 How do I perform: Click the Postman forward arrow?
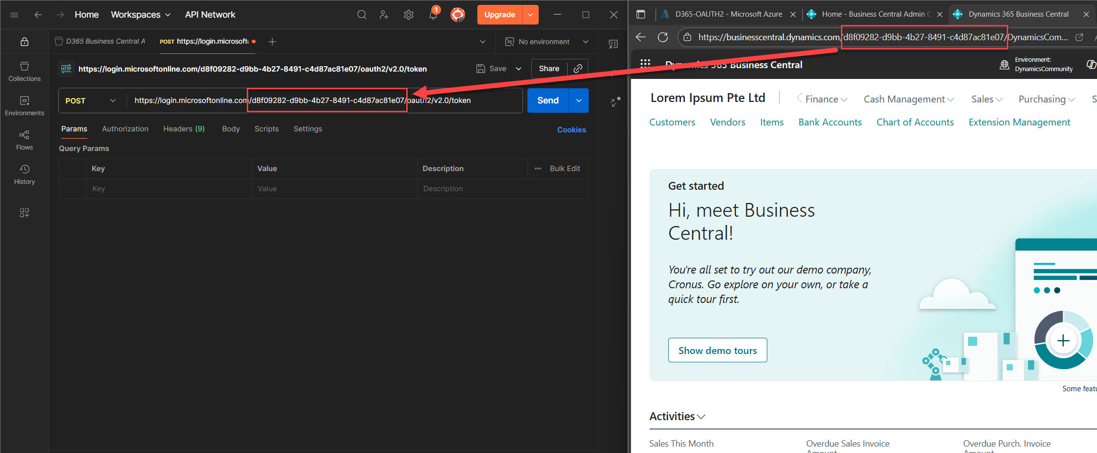[60, 15]
